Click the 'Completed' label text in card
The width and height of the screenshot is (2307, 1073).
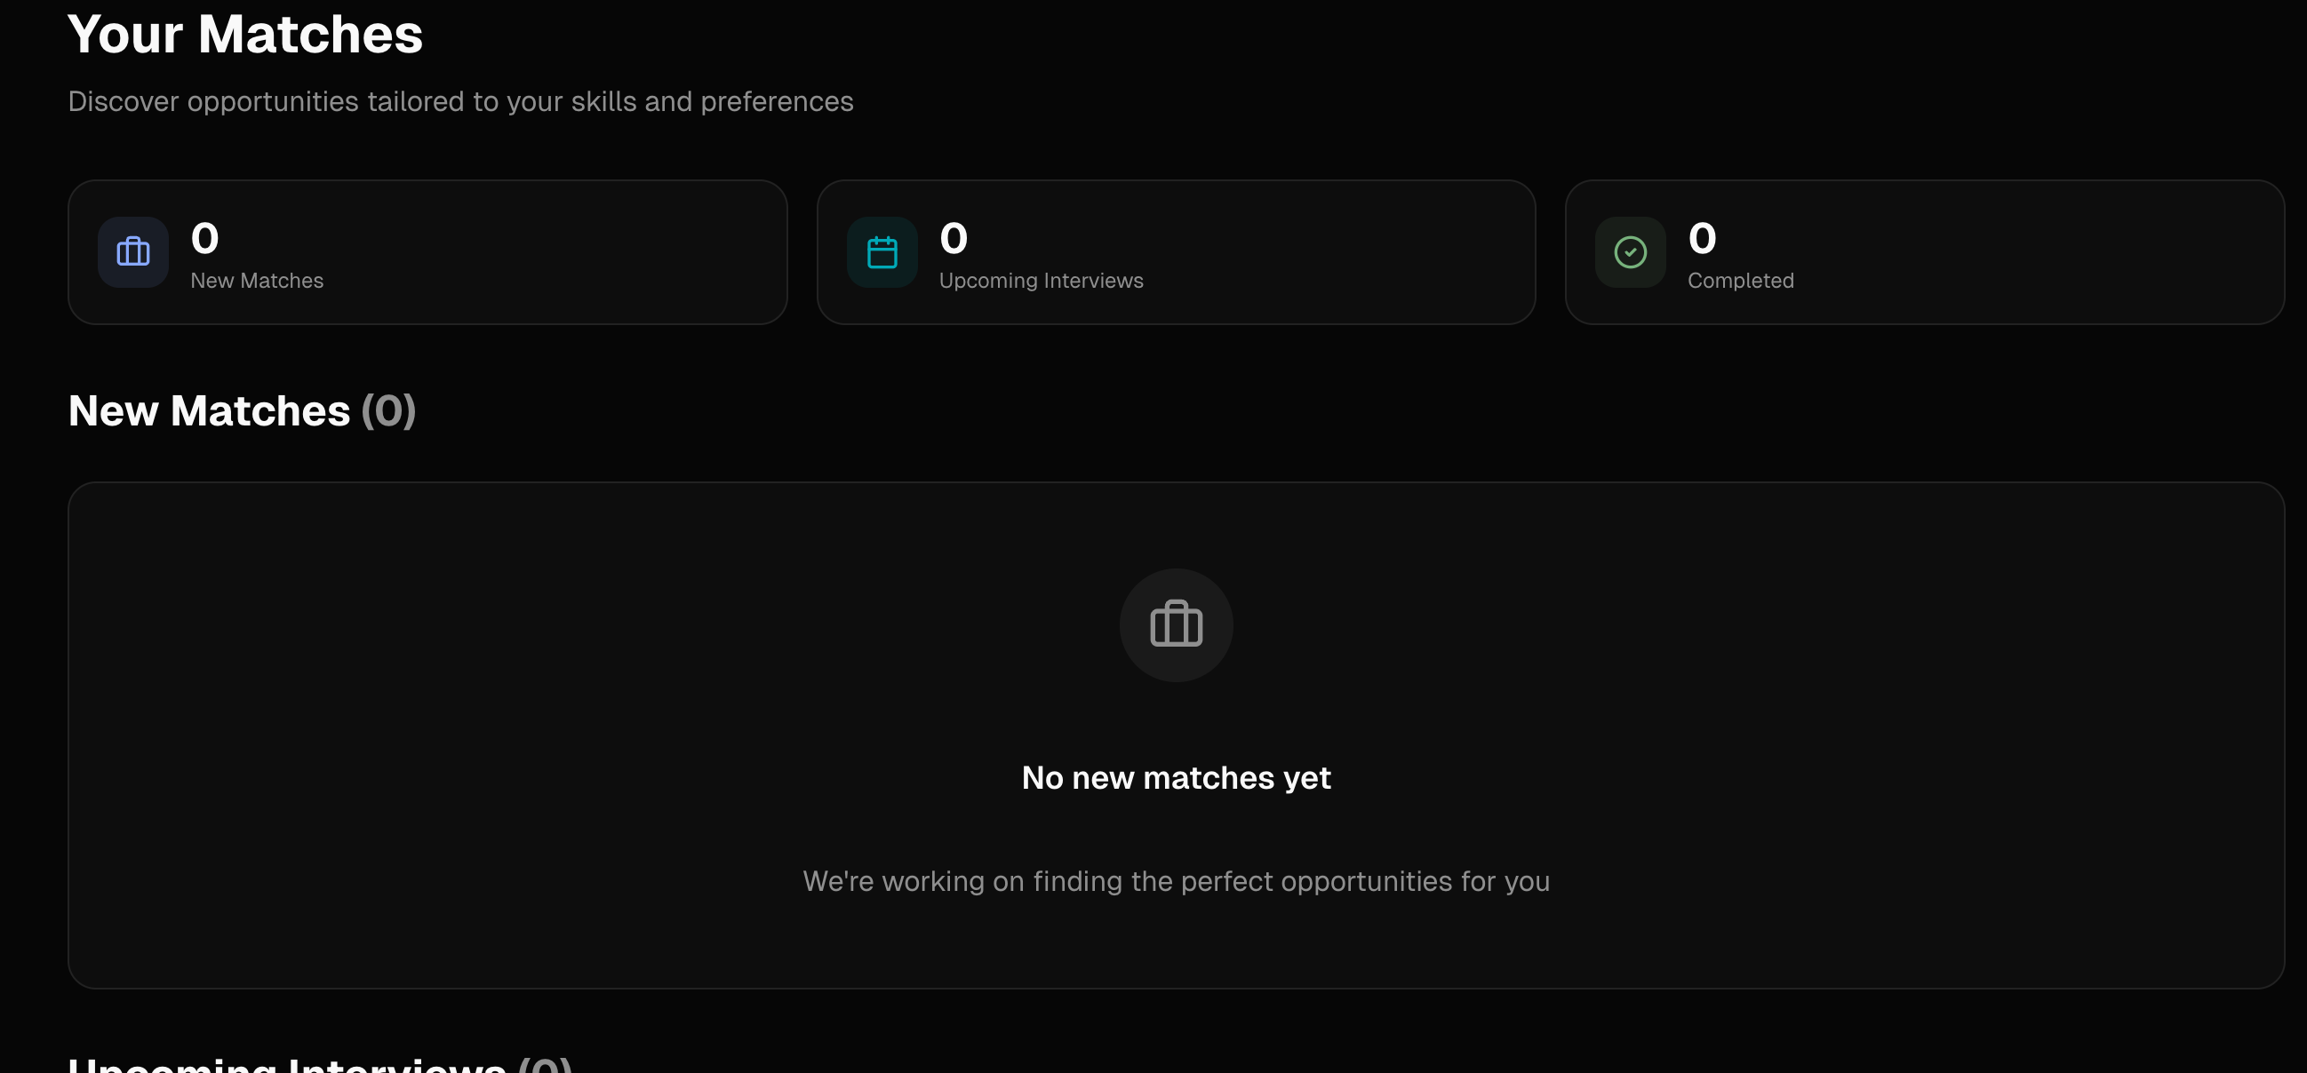click(1740, 281)
